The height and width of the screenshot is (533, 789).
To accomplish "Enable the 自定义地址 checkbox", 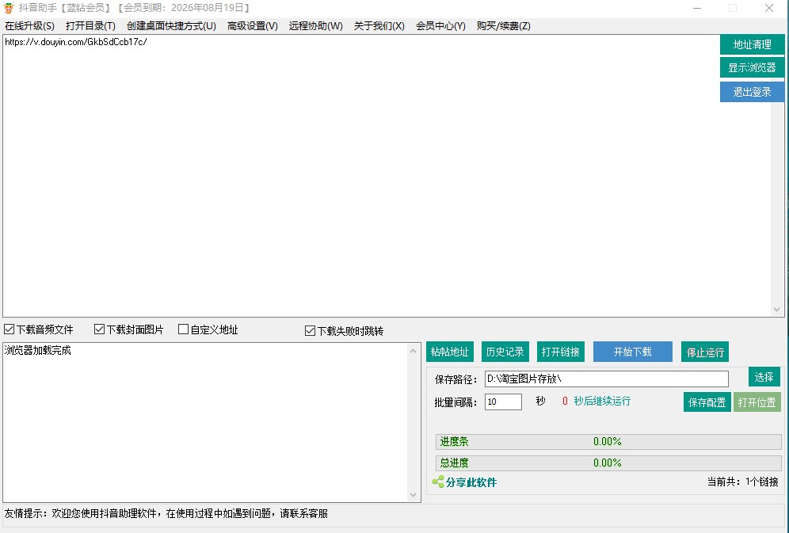I will pos(183,329).
